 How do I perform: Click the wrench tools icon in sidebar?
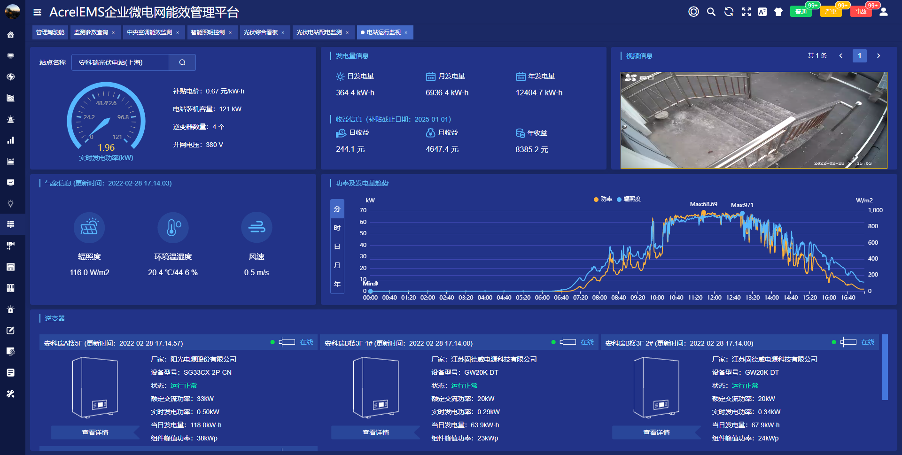[x=10, y=394]
